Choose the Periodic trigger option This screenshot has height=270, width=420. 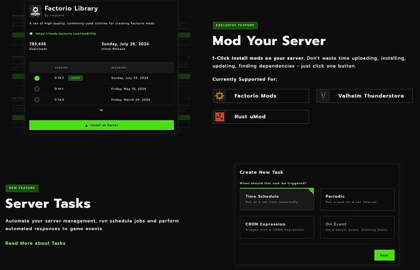(357, 199)
